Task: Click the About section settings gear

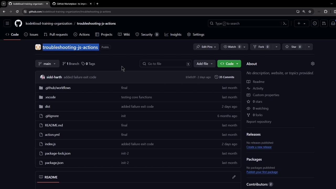Action: (312, 64)
